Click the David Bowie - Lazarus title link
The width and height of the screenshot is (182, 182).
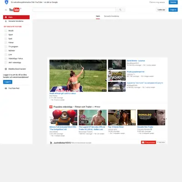click(x=136, y=61)
